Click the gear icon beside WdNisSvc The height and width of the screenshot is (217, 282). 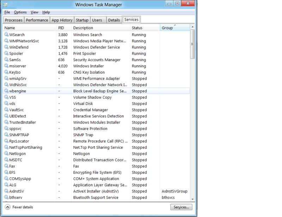tap(6, 85)
